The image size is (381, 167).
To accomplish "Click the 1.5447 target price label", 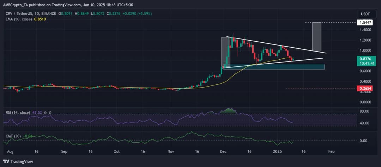I will [364, 22].
